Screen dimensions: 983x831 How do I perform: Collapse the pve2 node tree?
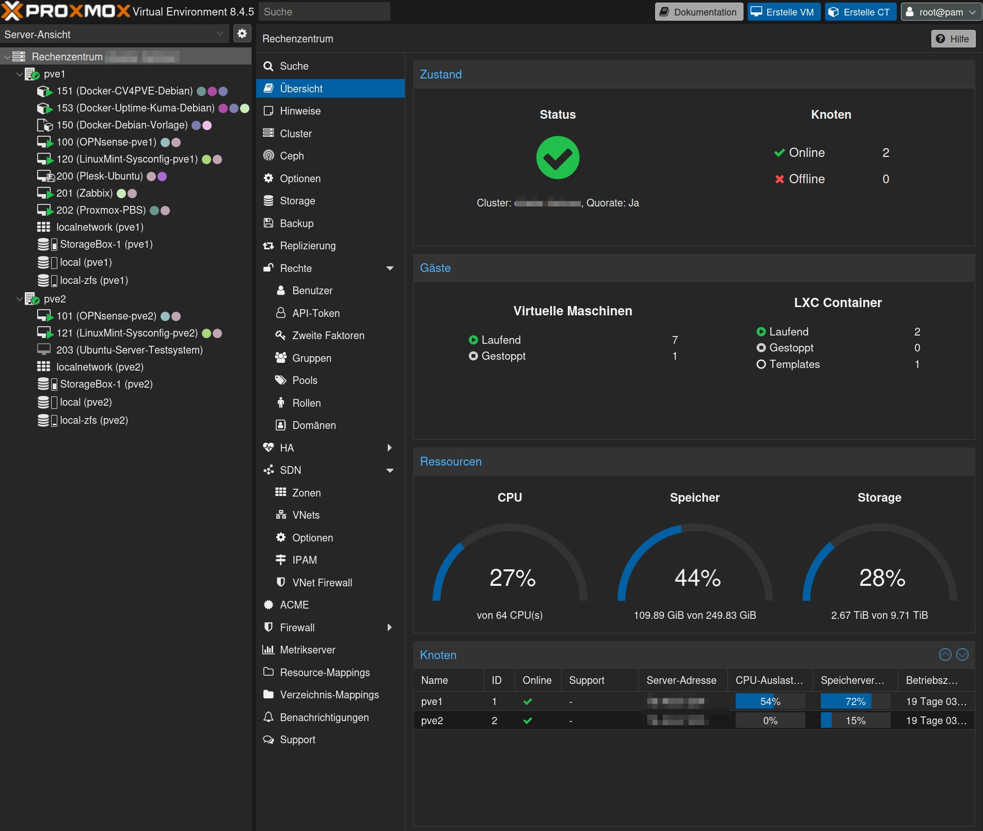tap(19, 299)
